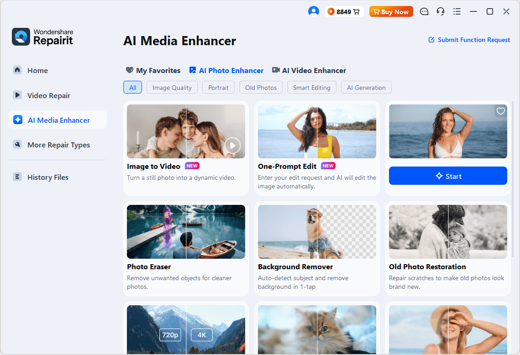Open the Image to Video thumbnail

(x=186, y=131)
